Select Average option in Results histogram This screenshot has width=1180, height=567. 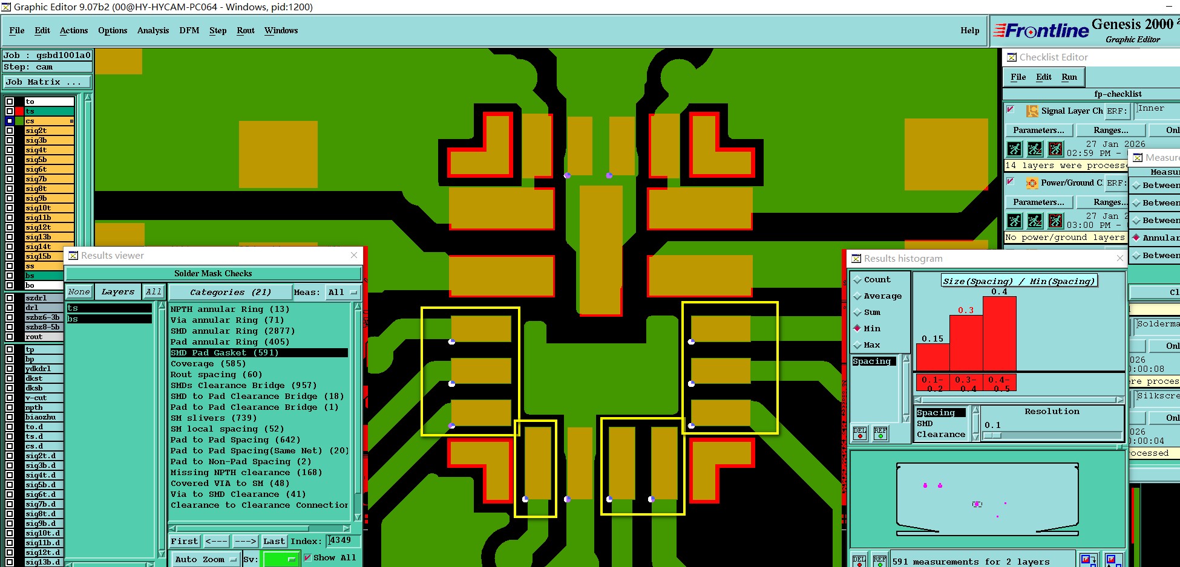[x=877, y=296]
